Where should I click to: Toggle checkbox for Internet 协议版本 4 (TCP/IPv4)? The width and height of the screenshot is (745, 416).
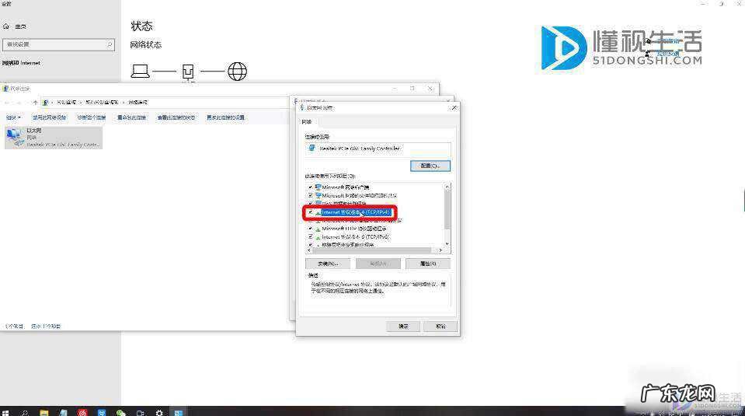pos(310,212)
